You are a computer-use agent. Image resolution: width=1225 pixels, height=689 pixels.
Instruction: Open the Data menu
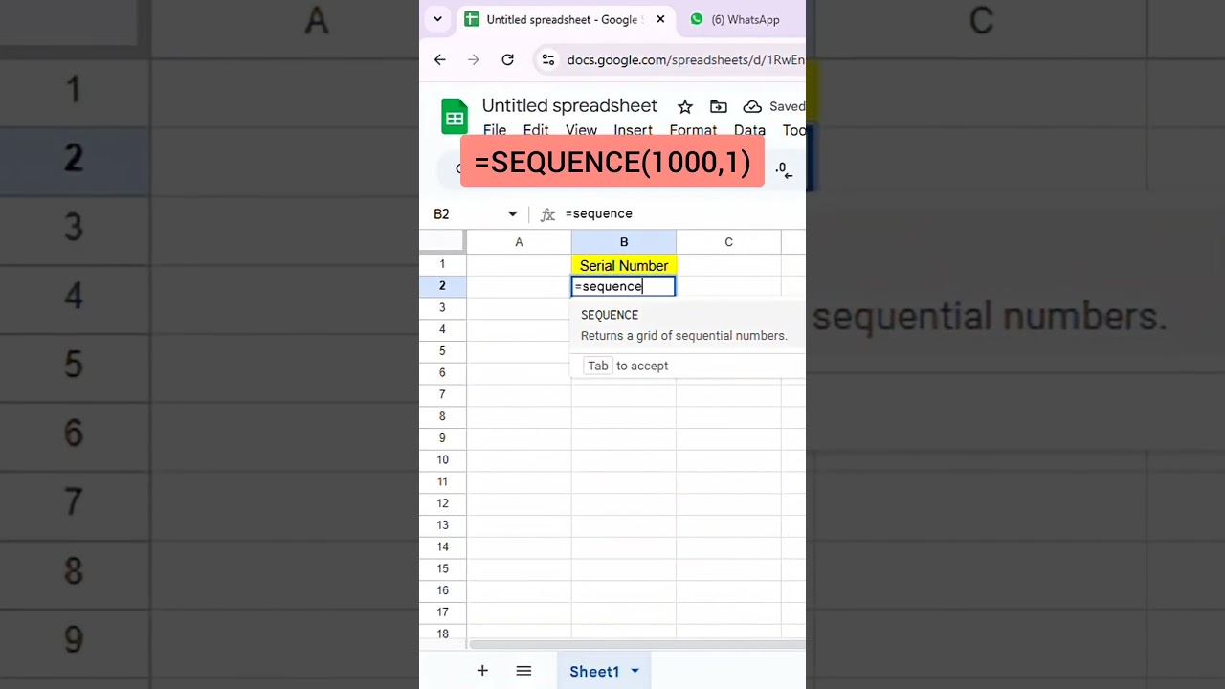749,130
